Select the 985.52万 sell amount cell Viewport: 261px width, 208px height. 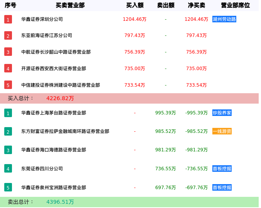166,131
